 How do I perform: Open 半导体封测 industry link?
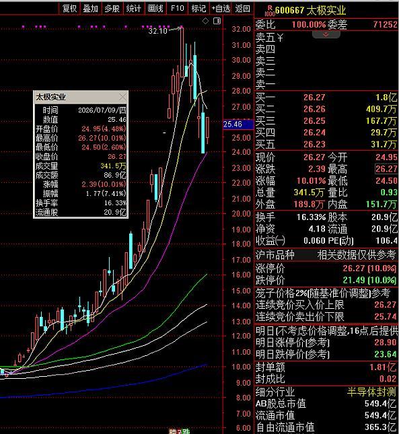(372, 392)
